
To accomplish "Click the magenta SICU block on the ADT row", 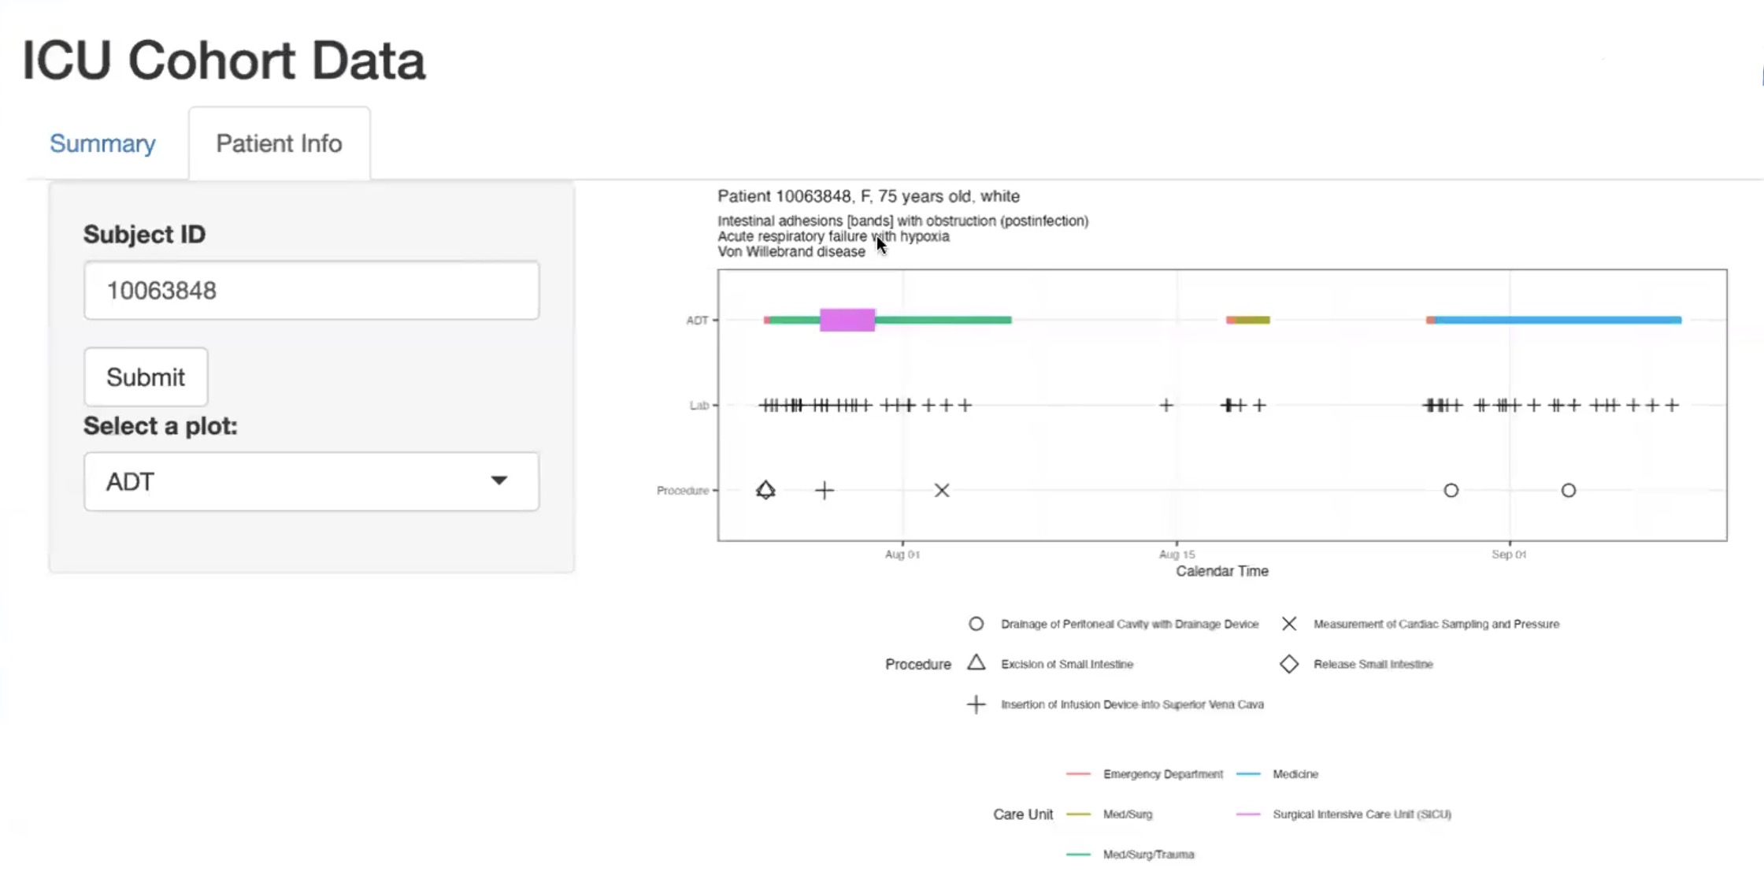I will [847, 320].
